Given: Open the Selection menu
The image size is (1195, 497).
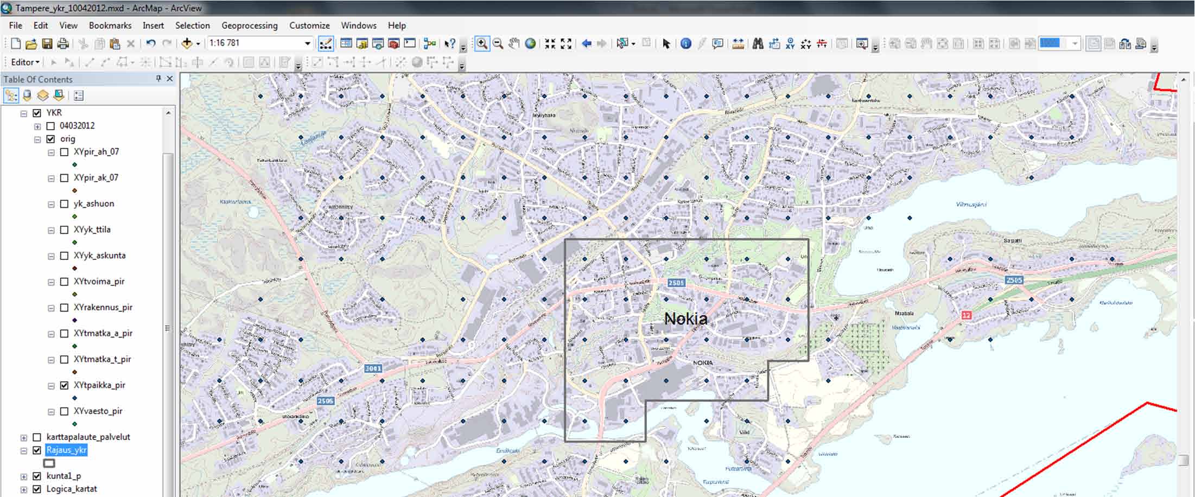Looking at the screenshot, I should point(192,26).
